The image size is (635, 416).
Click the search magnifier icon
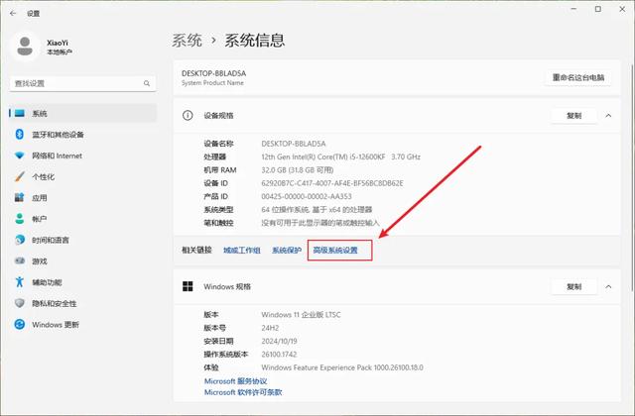coord(147,83)
